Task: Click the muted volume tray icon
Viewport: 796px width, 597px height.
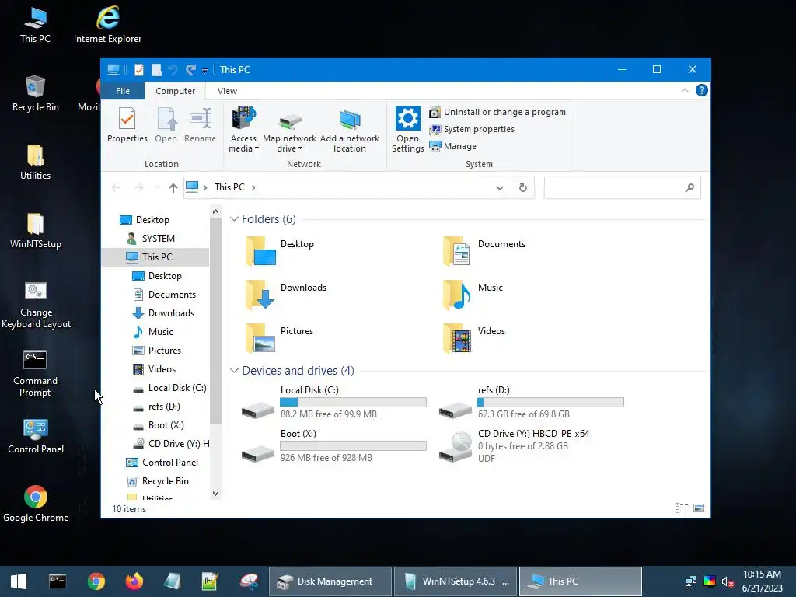Action: tap(728, 581)
